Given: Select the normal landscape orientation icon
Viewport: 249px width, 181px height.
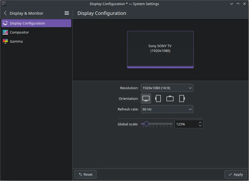Looking at the screenshot, I should click(x=146, y=98).
